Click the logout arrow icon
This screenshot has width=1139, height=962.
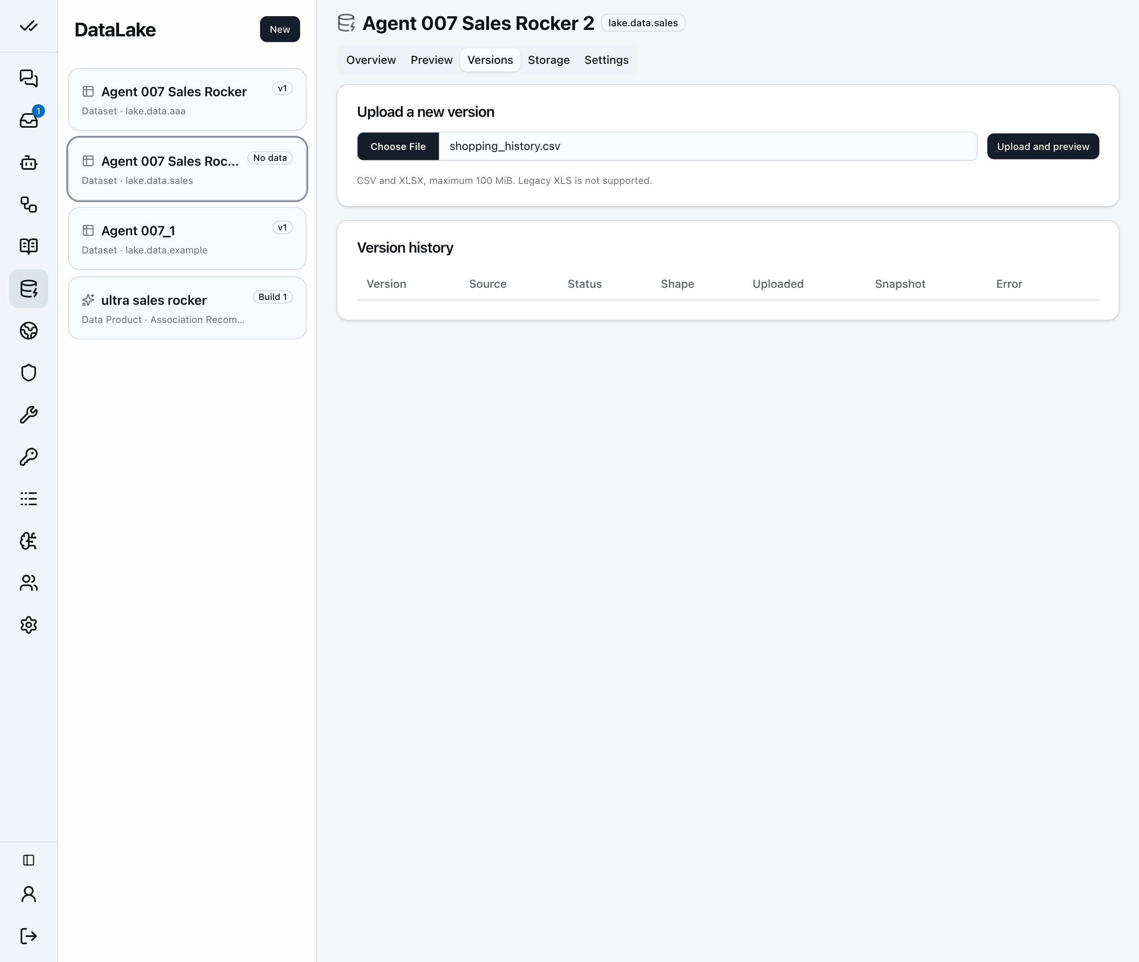tap(28, 936)
